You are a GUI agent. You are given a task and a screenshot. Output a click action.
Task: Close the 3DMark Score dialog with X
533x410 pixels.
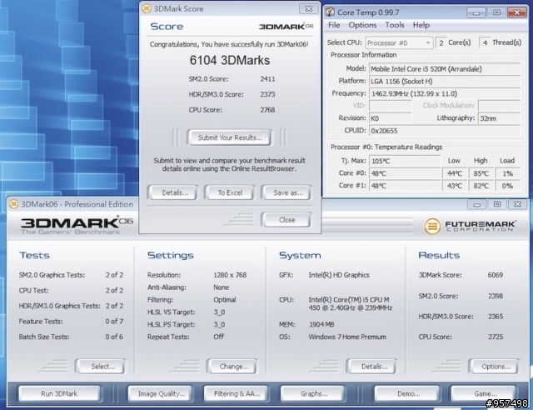pyautogui.click(x=309, y=8)
